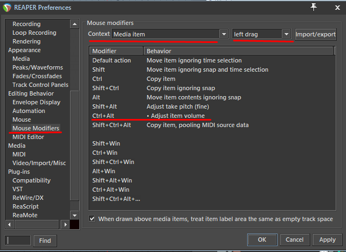
Task: Select the Modifier column header
Action: click(x=116, y=51)
